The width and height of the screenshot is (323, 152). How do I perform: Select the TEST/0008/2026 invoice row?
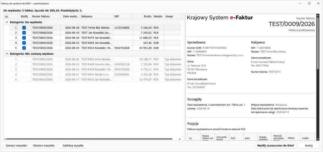(92, 33)
